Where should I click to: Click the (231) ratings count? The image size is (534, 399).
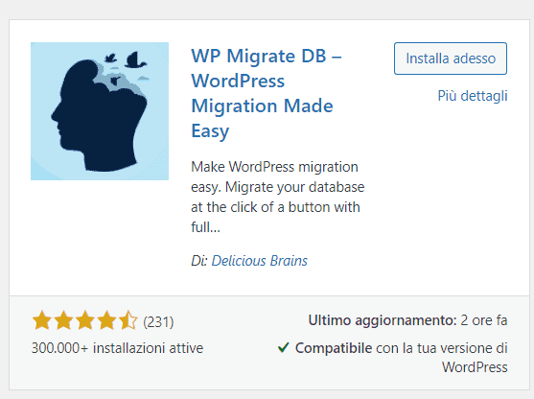[x=158, y=321]
